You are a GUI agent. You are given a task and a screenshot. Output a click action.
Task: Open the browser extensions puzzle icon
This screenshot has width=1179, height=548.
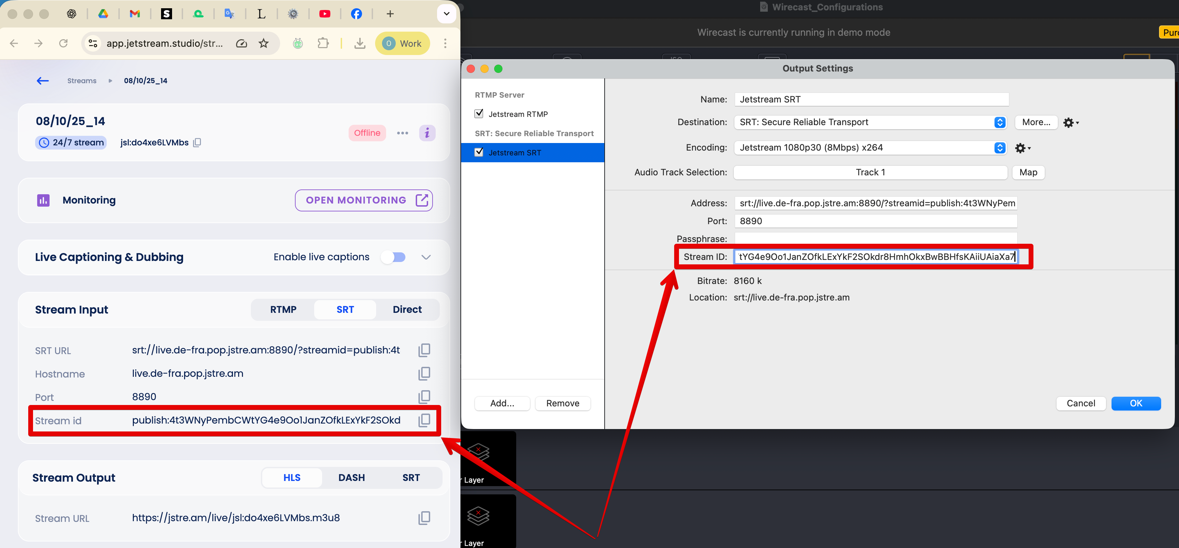click(x=323, y=43)
